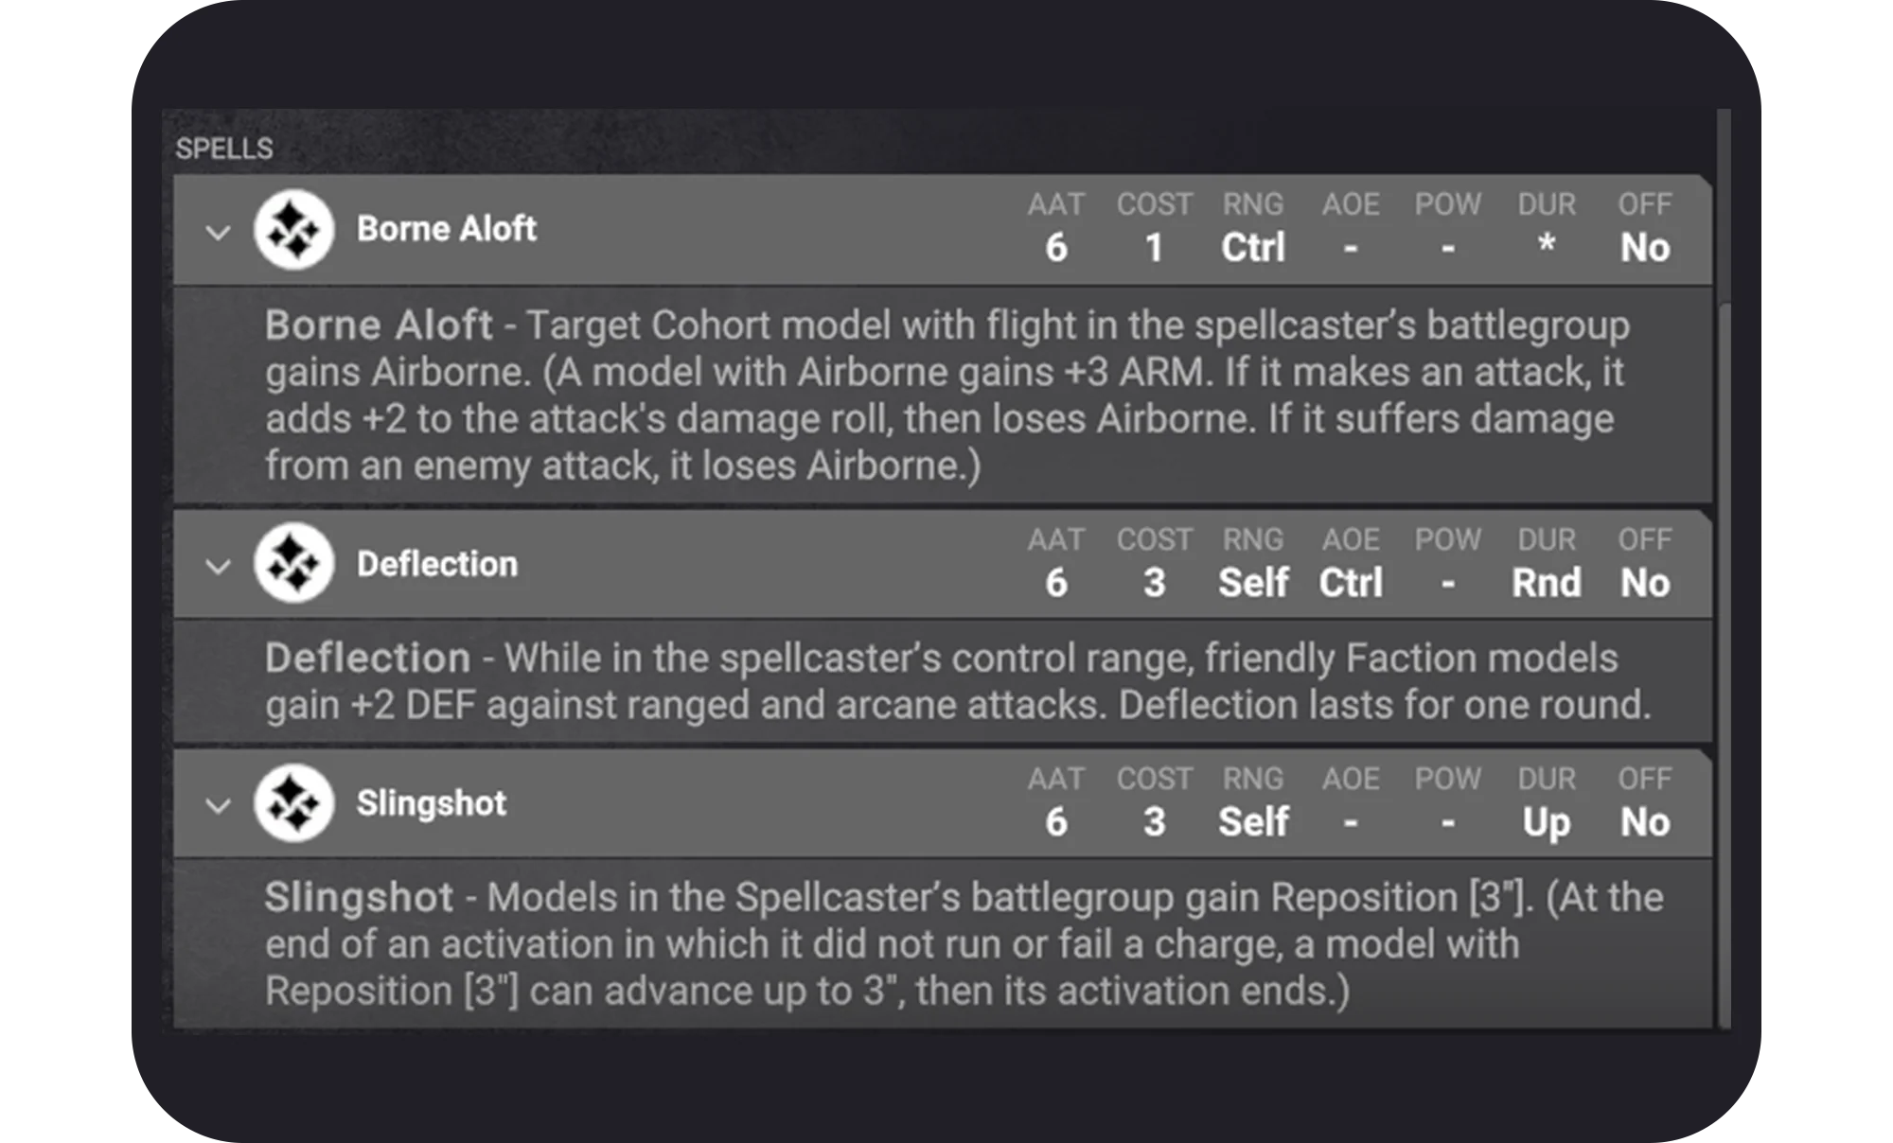Screen dimensions: 1893x1143
Task: Click Borne Aloft's RNG value Ctrl
Action: tap(1253, 248)
